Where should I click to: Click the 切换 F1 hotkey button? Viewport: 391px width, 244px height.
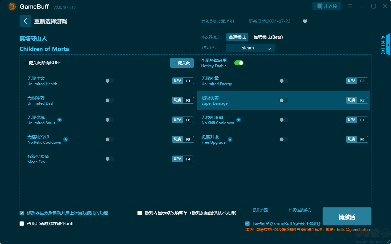pyautogui.click(x=183, y=81)
